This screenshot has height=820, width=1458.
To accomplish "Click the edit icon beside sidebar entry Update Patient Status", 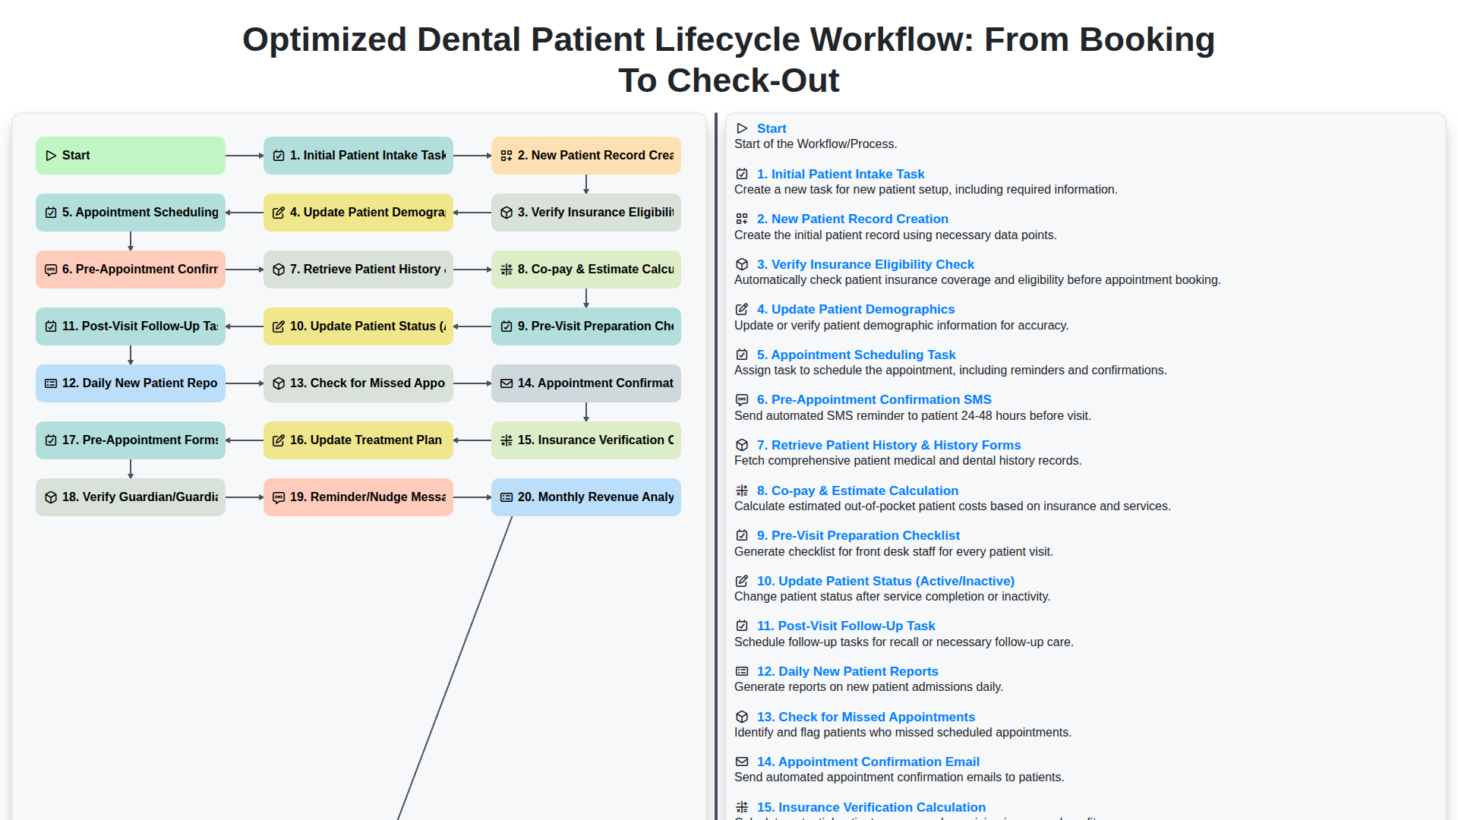I will [742, 581].
